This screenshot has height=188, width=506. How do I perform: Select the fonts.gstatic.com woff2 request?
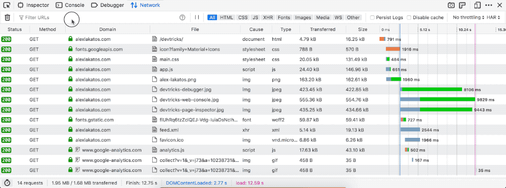(253, 120)
